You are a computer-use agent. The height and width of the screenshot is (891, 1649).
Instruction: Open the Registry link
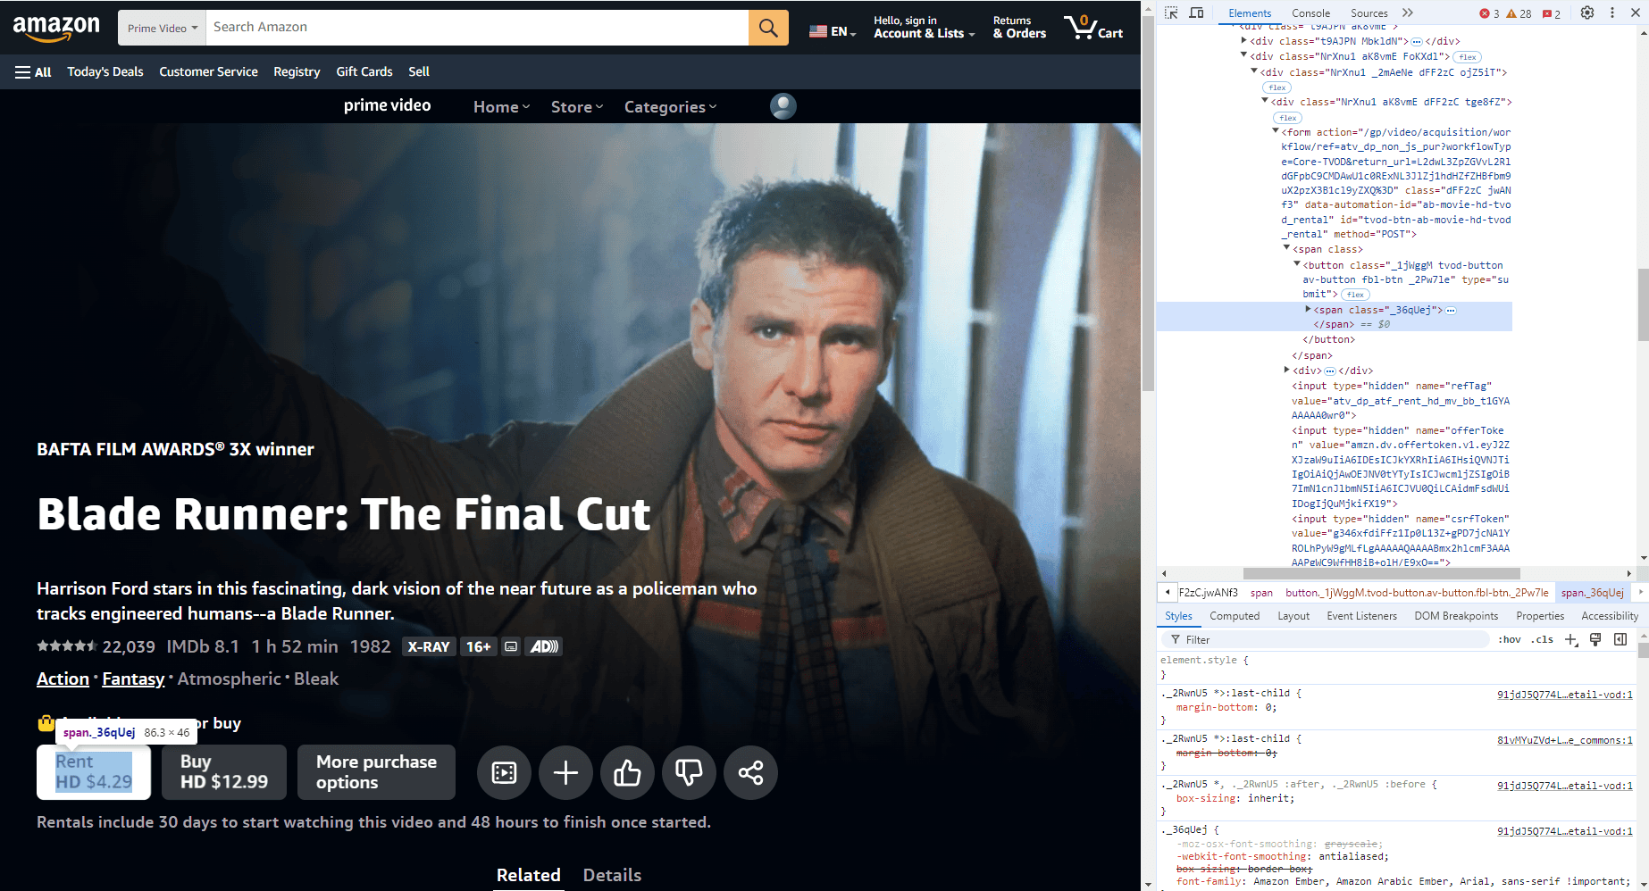[x=297, y=71]
